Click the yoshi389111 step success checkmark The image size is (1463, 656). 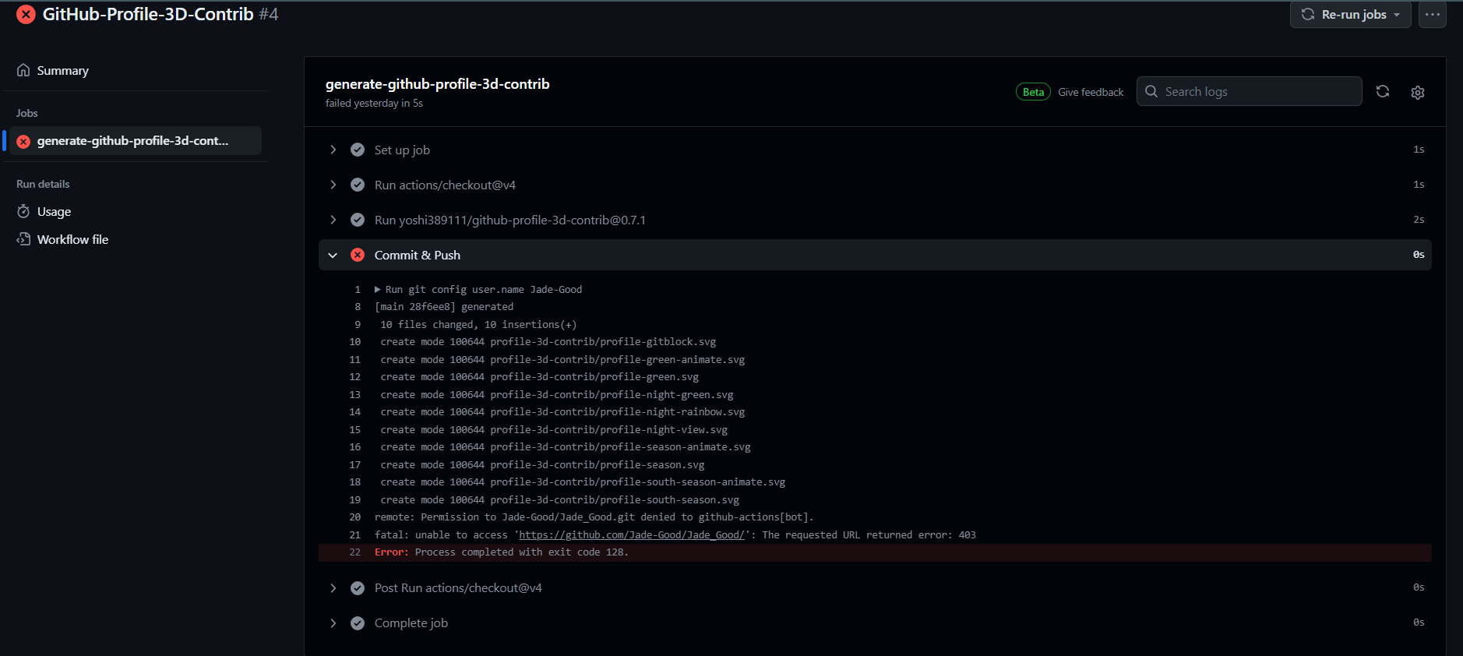[358, 220]
